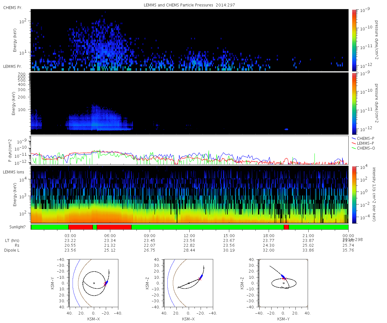Image resolution: width=387 pixels, height=323 pixels.
Task: Click the red LEMMS-P legend line
Action: coord(354,143)
